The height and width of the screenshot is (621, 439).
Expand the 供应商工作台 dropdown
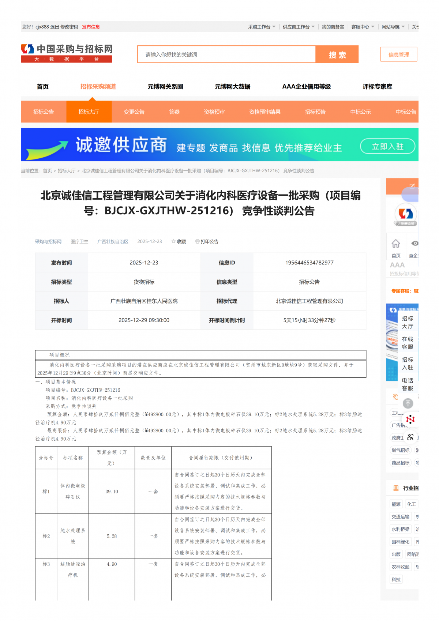pos(298,27)
